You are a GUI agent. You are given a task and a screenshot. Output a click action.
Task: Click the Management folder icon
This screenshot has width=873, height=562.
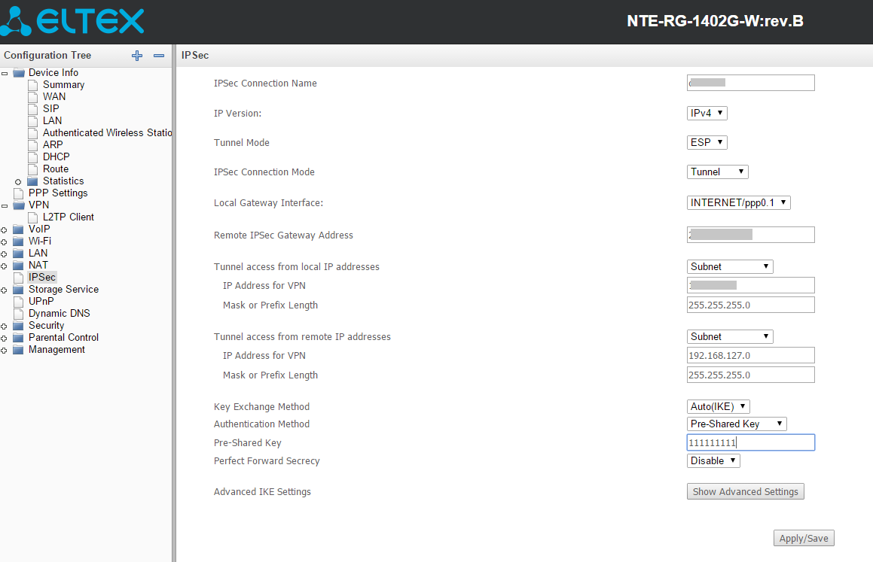(x=19, y=350)
